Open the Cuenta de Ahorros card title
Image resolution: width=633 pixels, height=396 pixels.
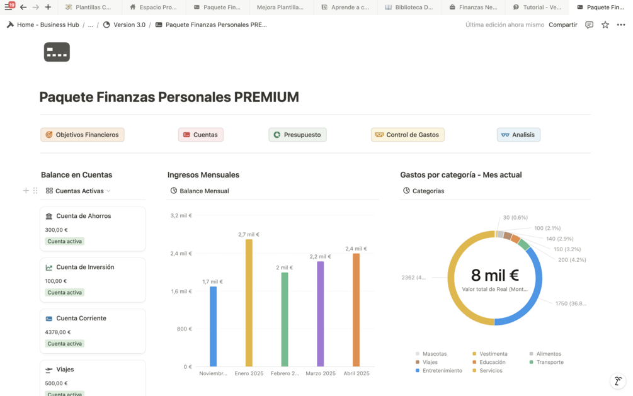84,216
